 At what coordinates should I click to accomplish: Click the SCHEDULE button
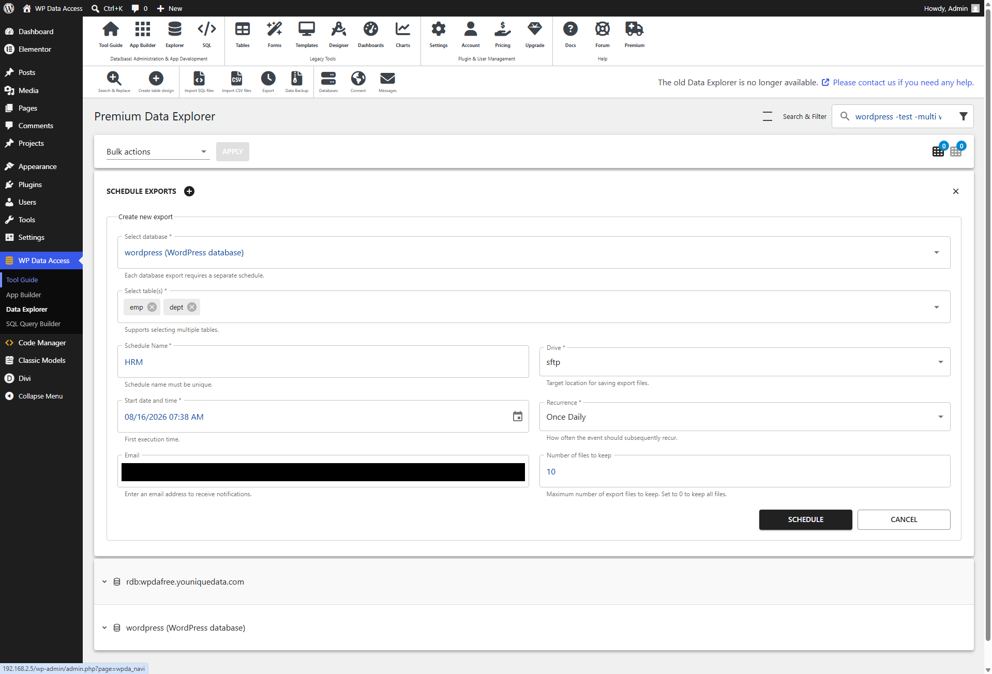pos(805,519)
